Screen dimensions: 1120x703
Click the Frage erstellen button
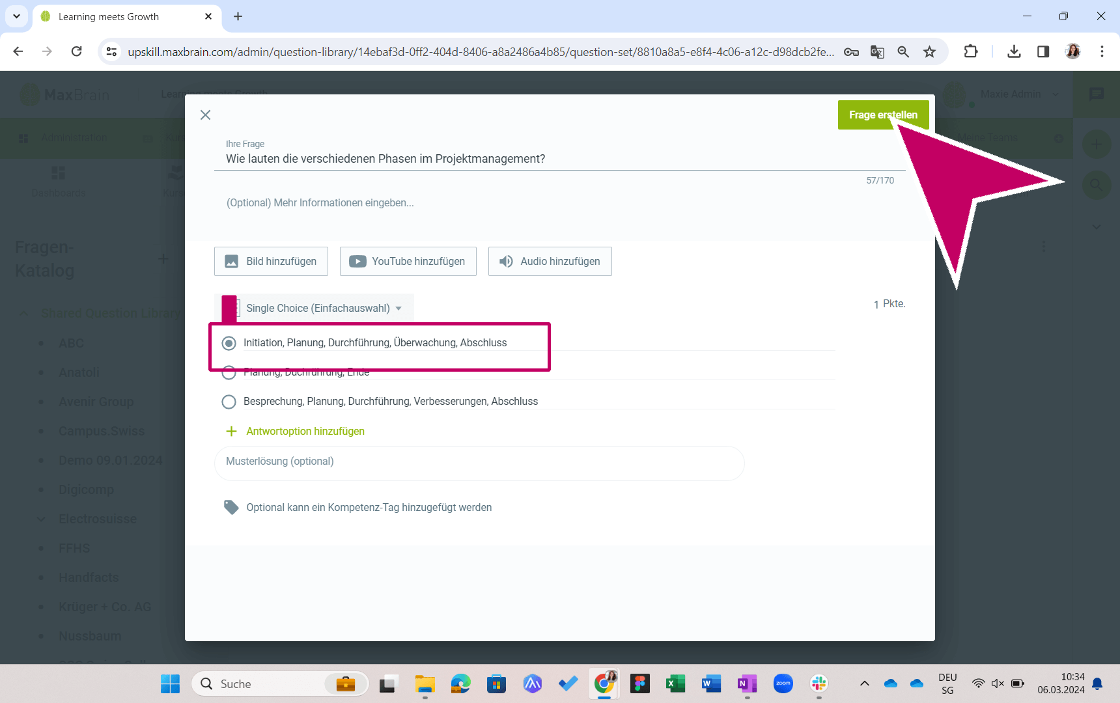[883, 115]
